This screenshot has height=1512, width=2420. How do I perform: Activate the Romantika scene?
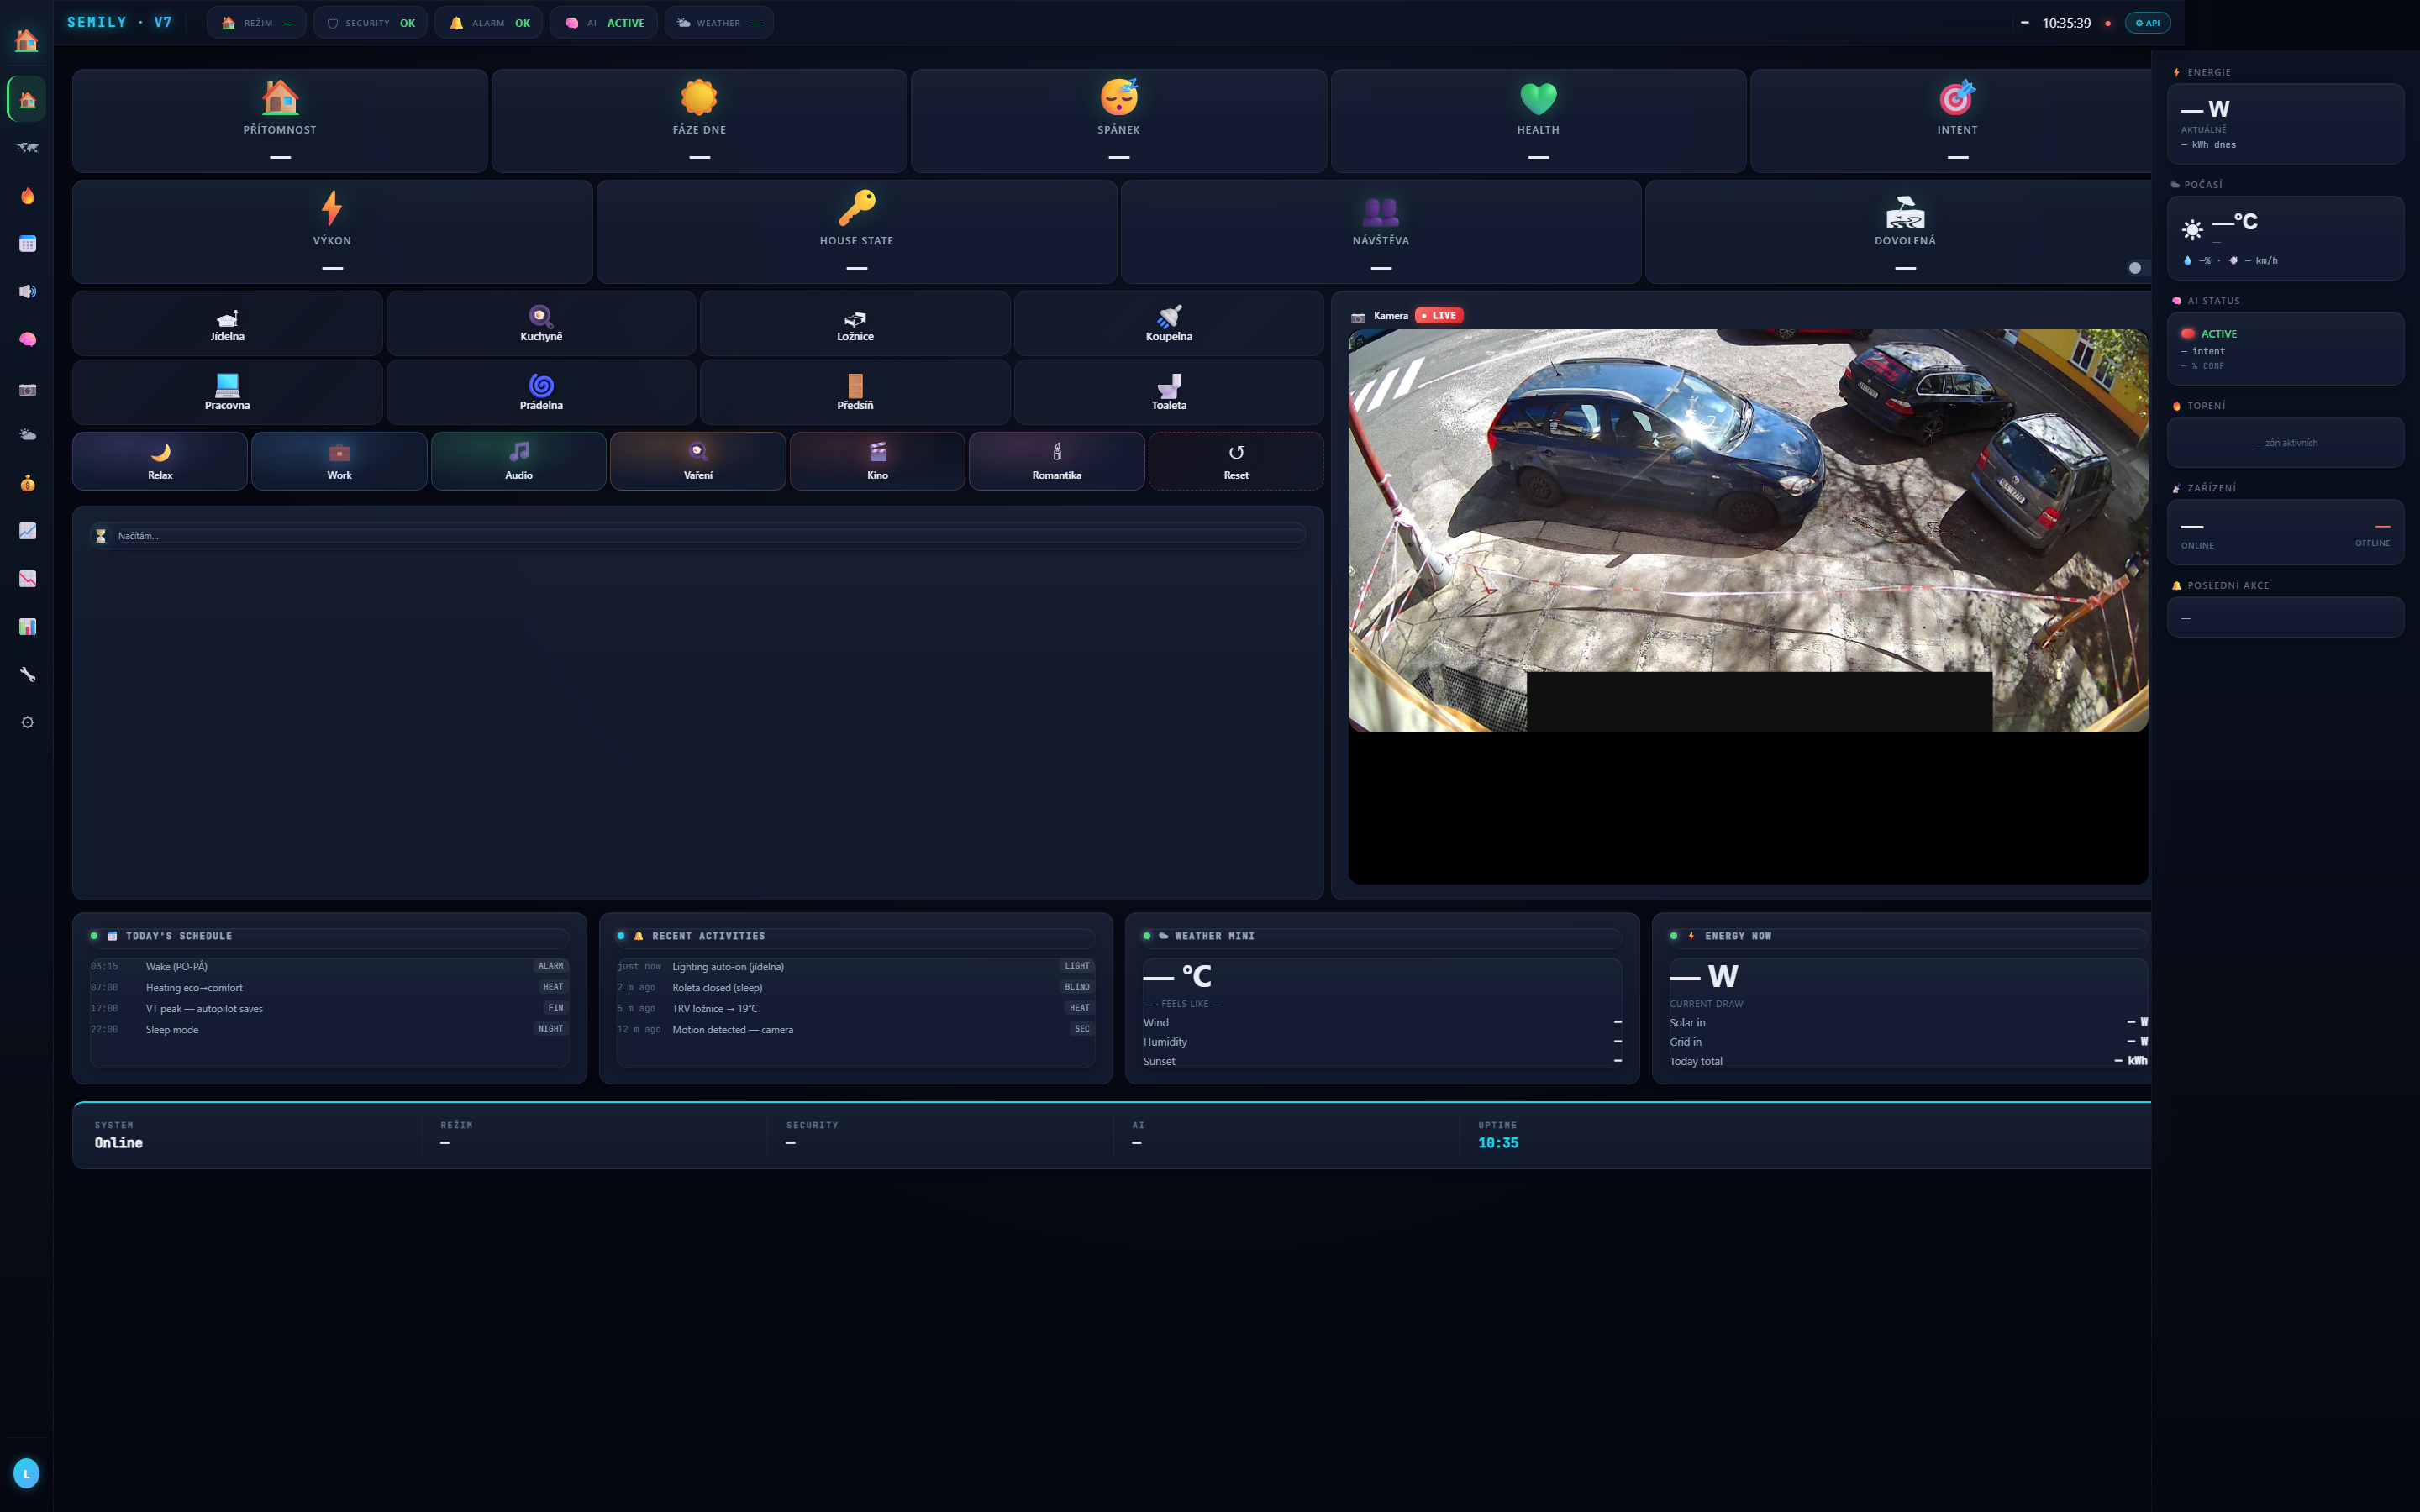coord(1057,461)
